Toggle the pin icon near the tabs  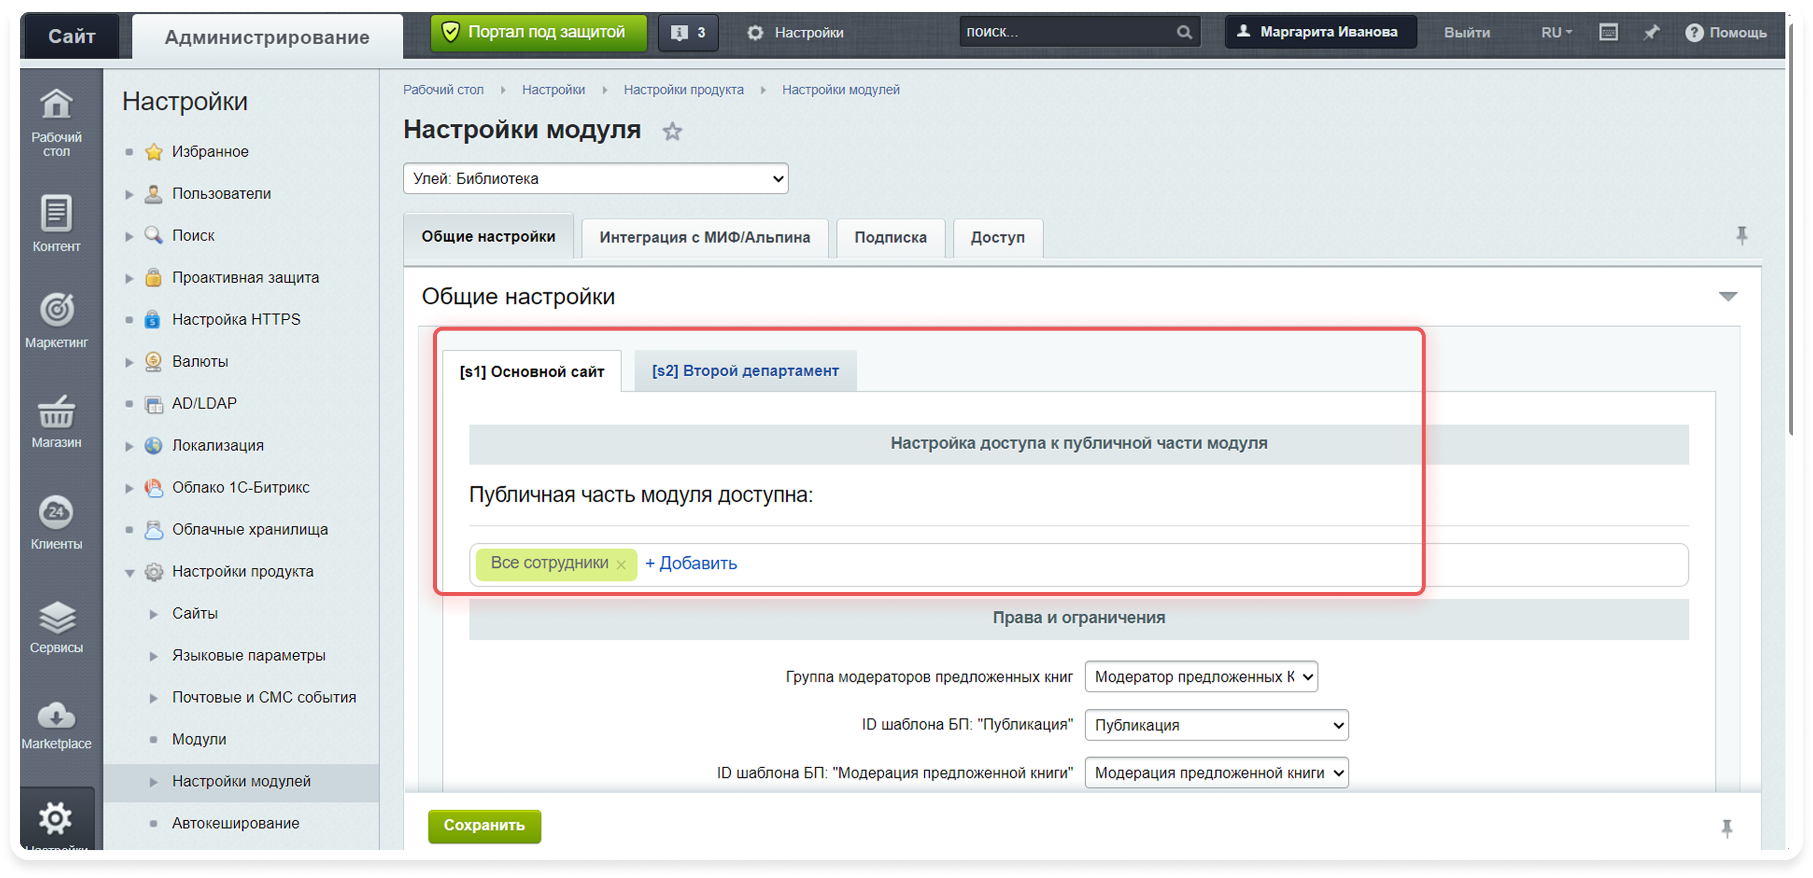coord(1742,235)
